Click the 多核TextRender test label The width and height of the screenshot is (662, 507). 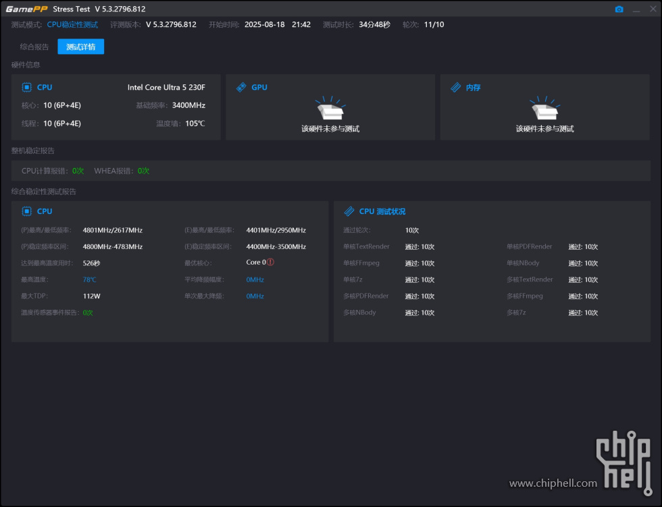click(530, 279)
